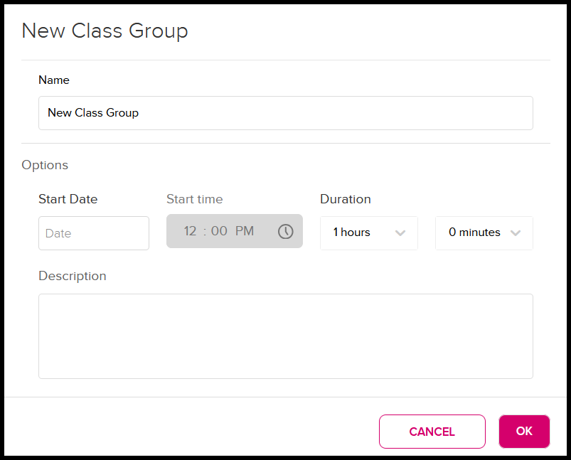
Task: Click the chevron on the hours selector
Action: pyautogui.click(x=400, y=232)
